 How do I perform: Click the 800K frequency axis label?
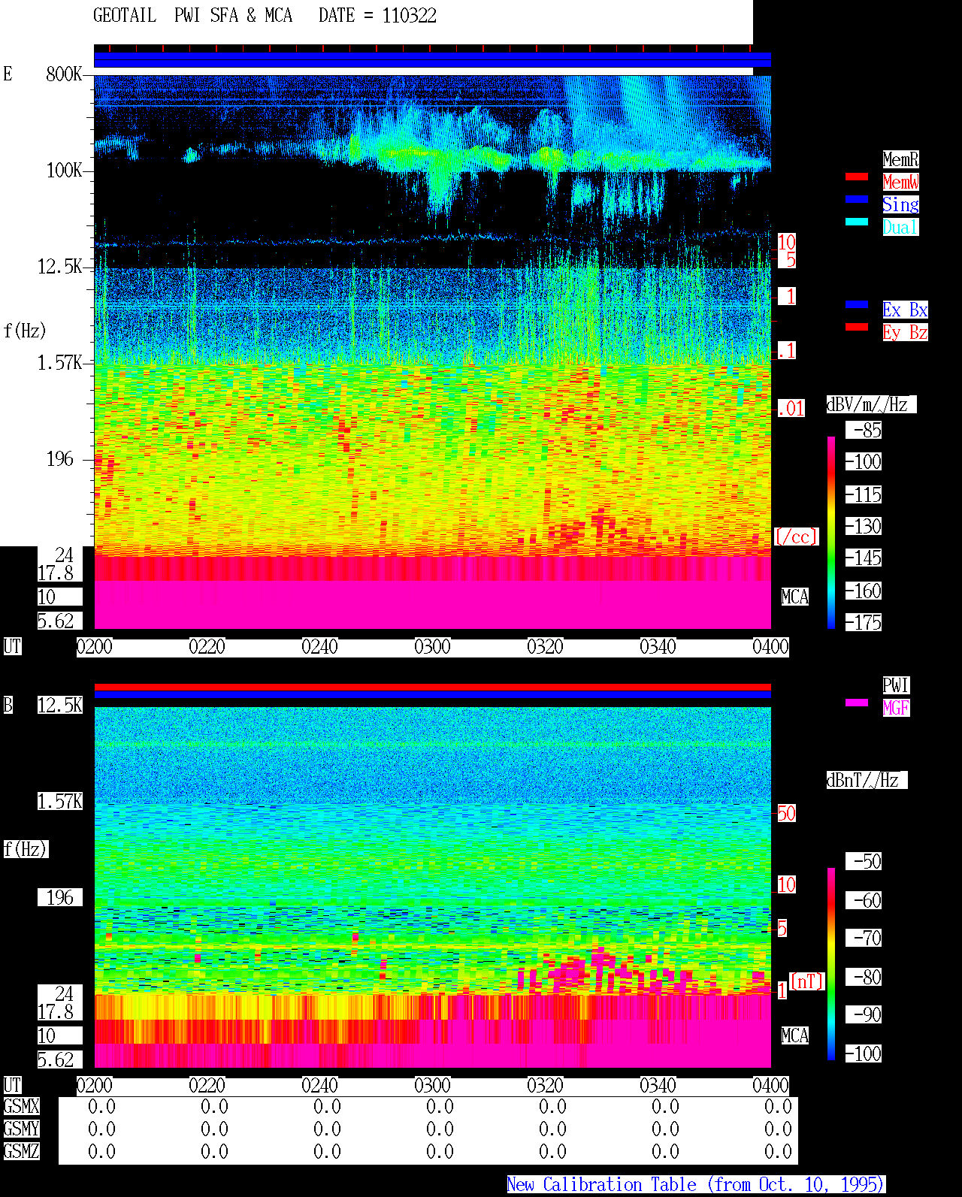coord(64,74)
